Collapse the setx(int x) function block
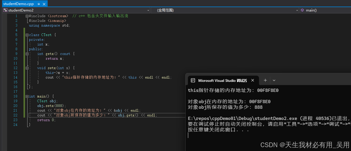The height and width of the screenshot is (151, 351). (x=27, y=68)
